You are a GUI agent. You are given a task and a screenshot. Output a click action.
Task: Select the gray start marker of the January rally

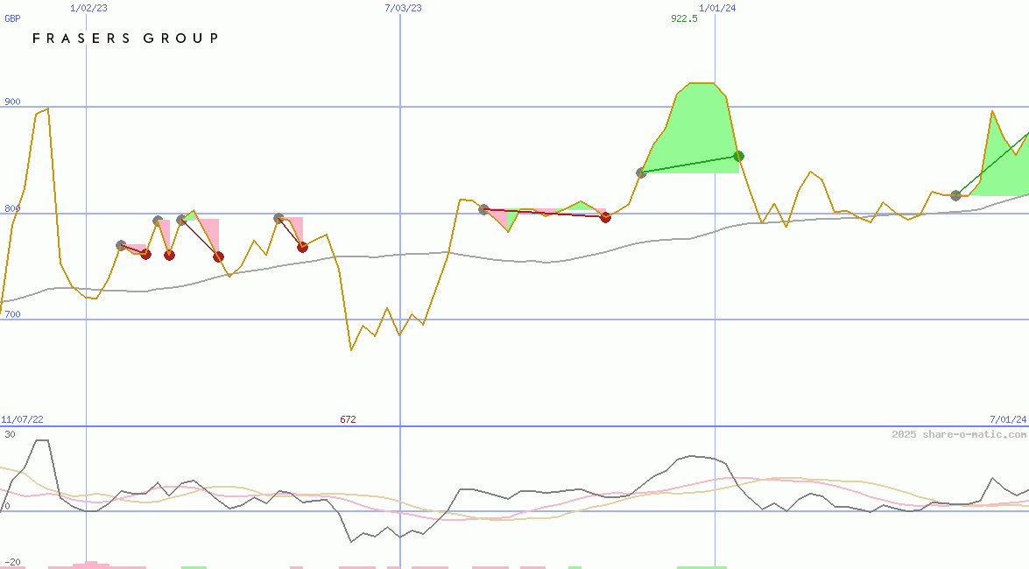coord(641,172)
